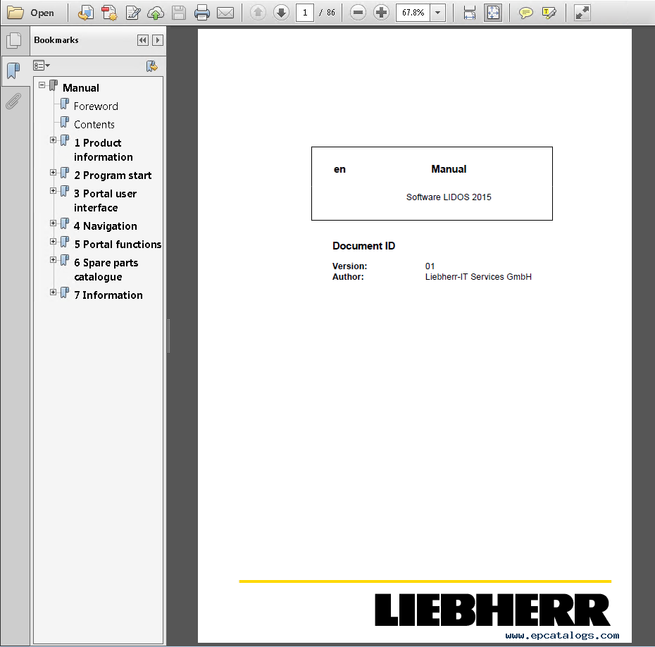
Task: Click the Convert/Export PDF icon
Action: 109,13
